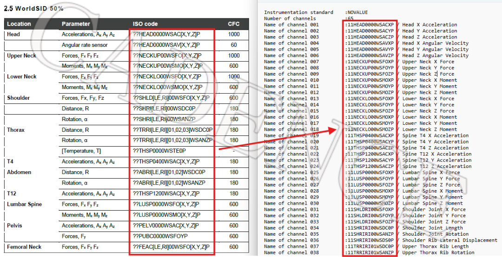
Task: Click the 'Abdomen' location cell
Action: pos(19,172)
